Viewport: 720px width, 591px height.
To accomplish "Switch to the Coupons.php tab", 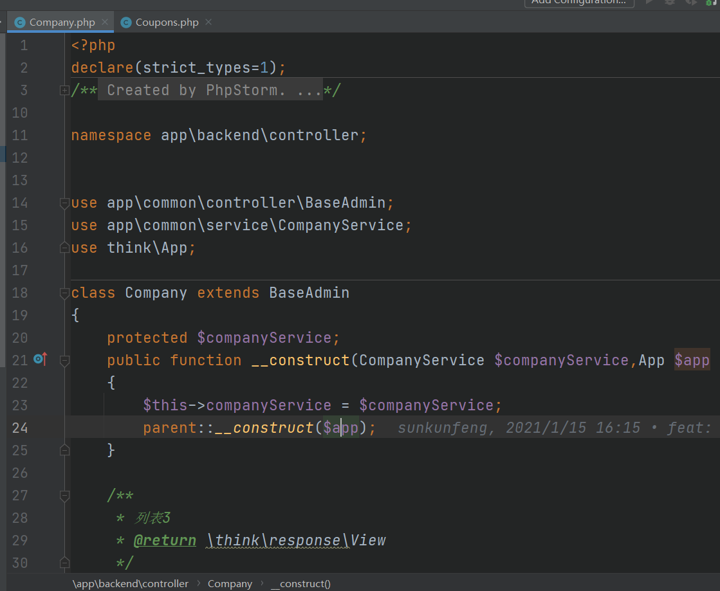I will pyautogui.click(x=167, y=23).
